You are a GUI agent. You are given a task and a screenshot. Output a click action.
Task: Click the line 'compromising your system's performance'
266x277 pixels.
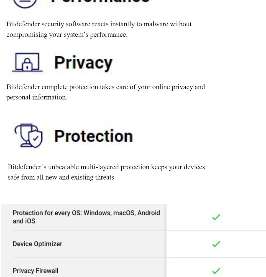(x=67, y=35)
